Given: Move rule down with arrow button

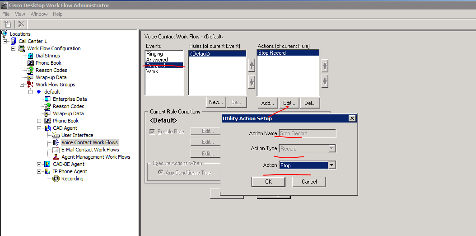Looking at the screenshot, I should [252, 82].
